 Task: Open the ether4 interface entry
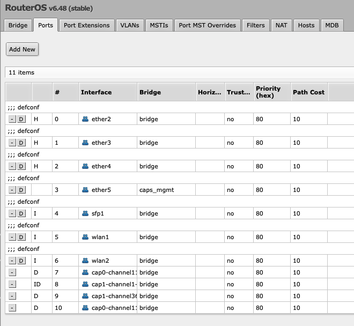pos(101,166)
